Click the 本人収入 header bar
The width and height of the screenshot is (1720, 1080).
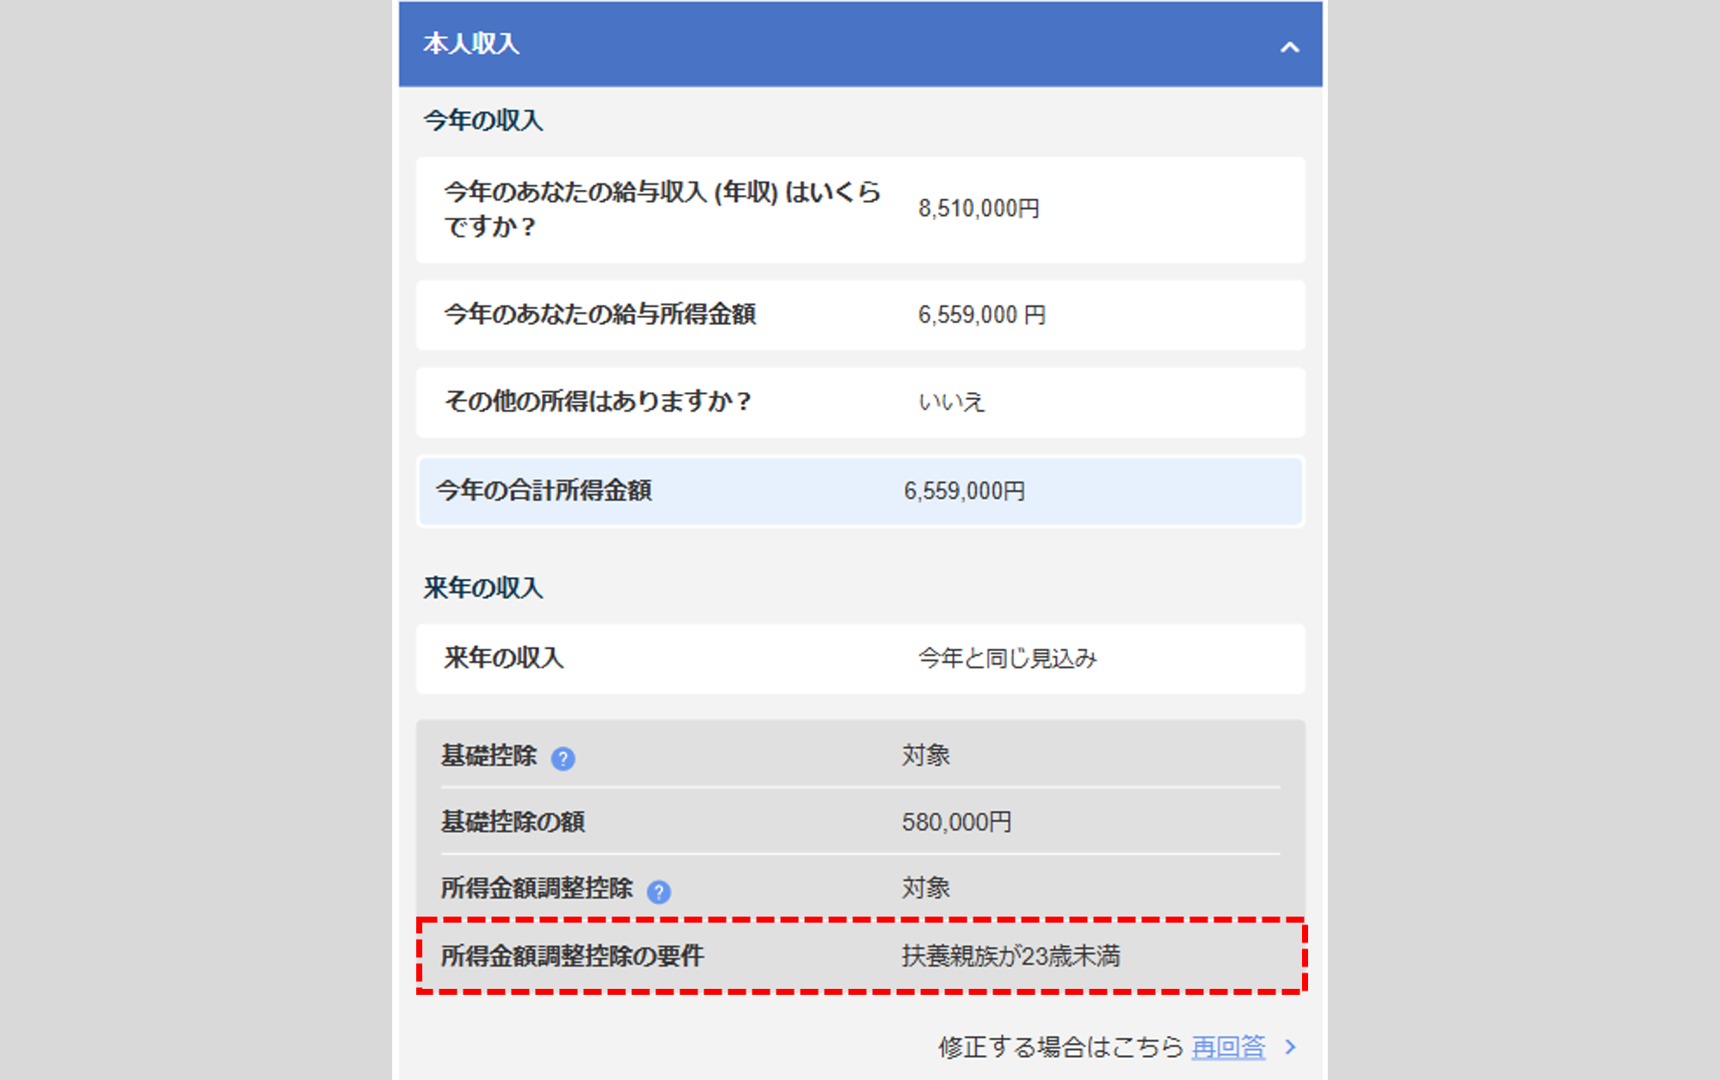[860, 44]
